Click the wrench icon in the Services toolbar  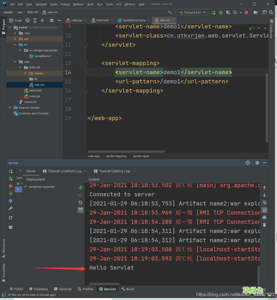point(11,208)
